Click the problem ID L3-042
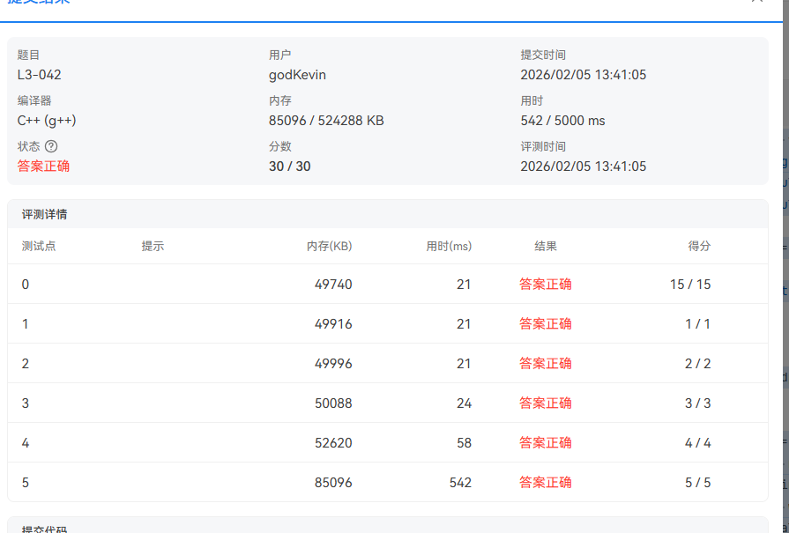The image size is (789, 533). coord(40,75)
